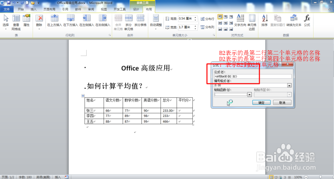
Task: Click Cancel (取消) in formula dialog
Action: [x=282, y=103]
